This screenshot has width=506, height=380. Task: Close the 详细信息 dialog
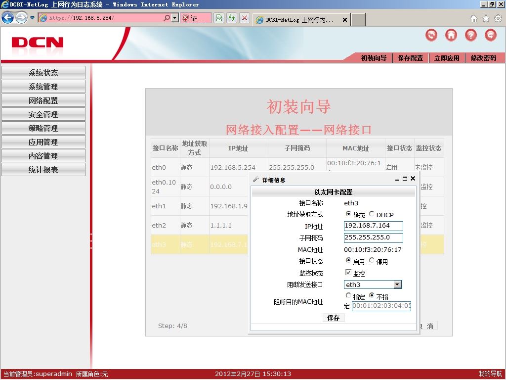(x=413, y=178)
